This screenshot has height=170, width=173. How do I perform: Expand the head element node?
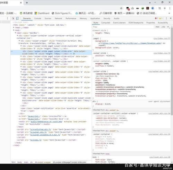pos(13,27)
